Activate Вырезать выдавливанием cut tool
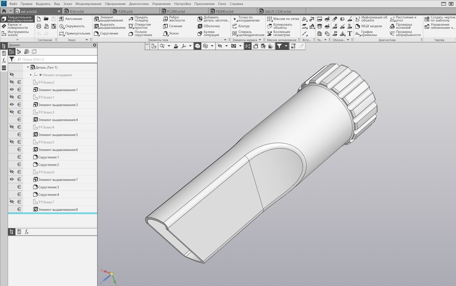 point(109,26)
